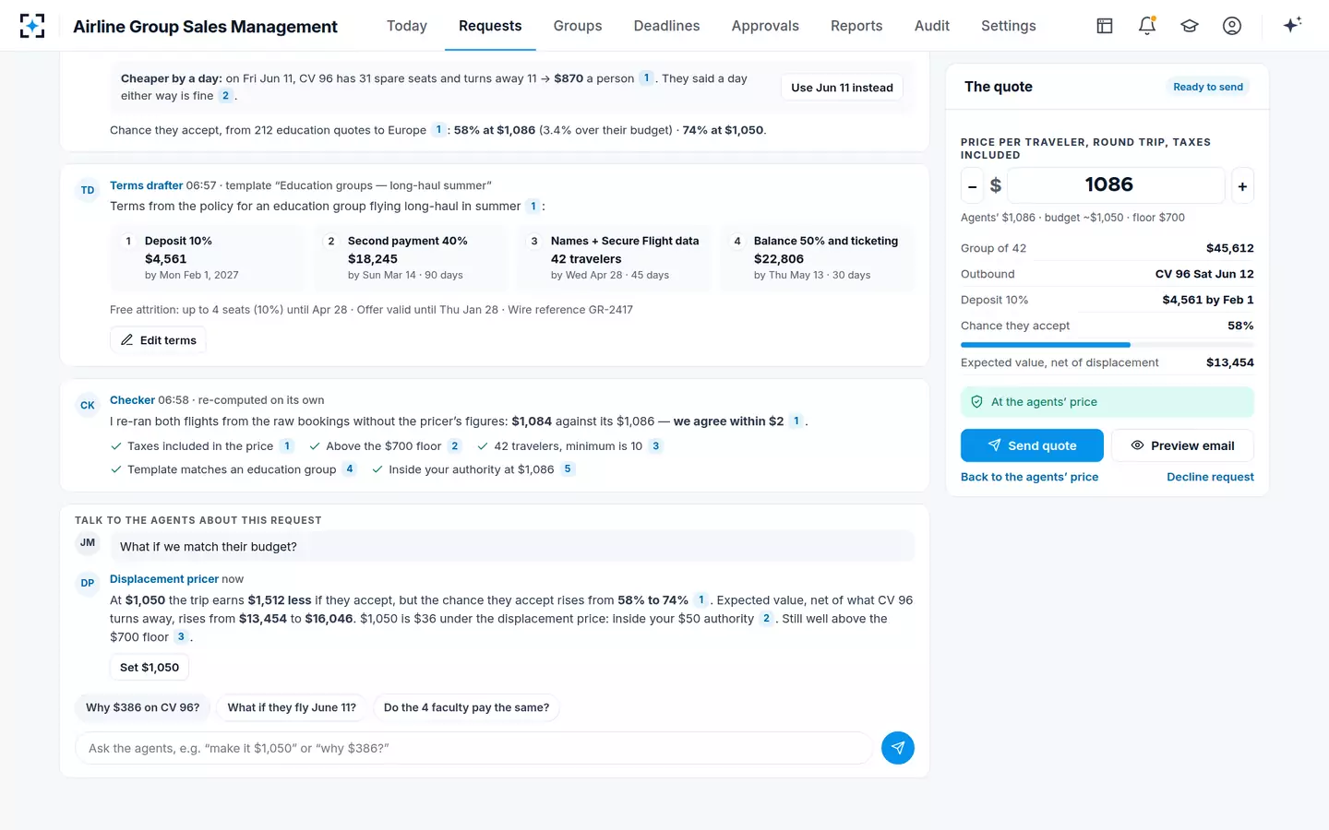Open citation 2 beside "Above the $700 floor"
Image resolution: width=1329 pixels, height=830 pixels.
(x=454, y=446)
